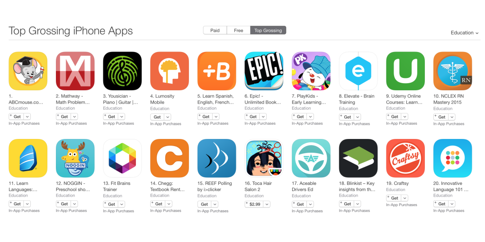Open the Blinkist book icon
The height and width of the screenshot is (242, 485).
coord(358,158)
